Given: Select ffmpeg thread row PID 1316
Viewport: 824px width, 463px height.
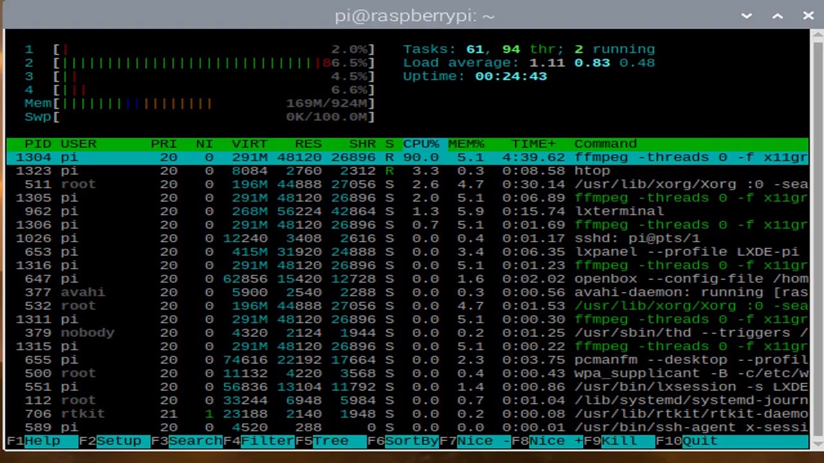Looking at the screenshot, I should (x=407, y=266).
